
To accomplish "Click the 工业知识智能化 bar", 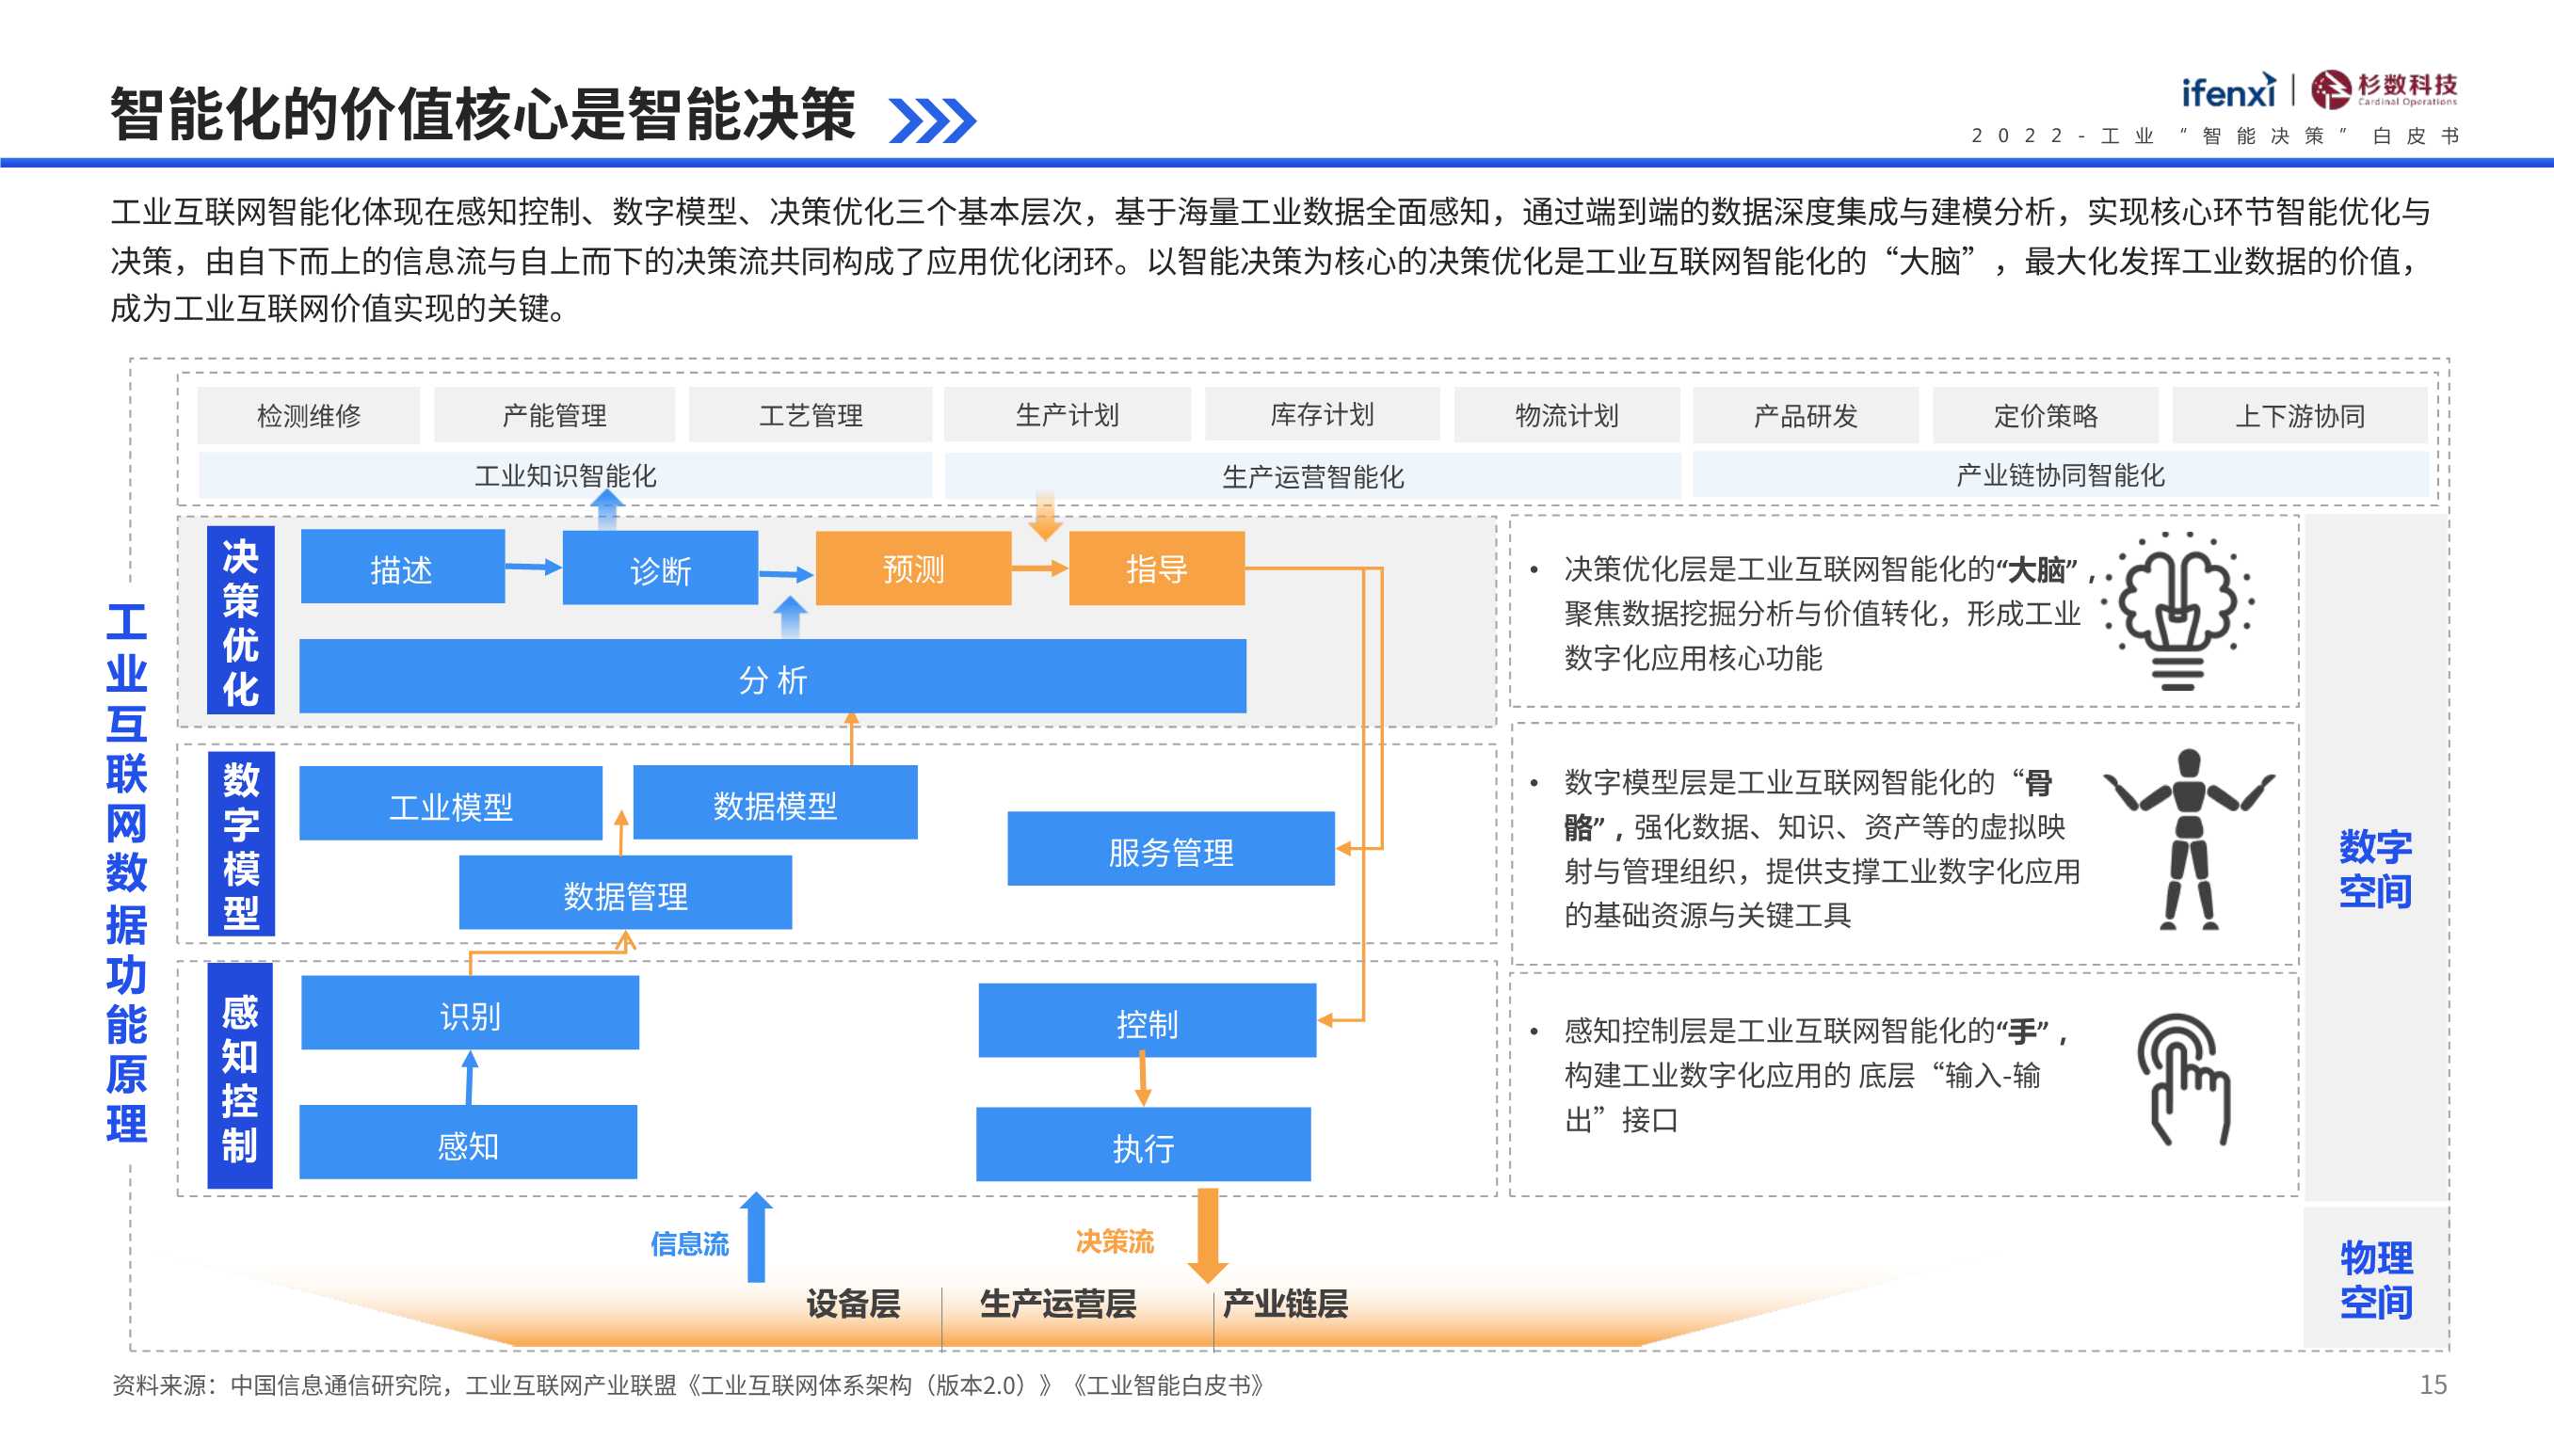I will pyautogui.click(x=565, y=475).
